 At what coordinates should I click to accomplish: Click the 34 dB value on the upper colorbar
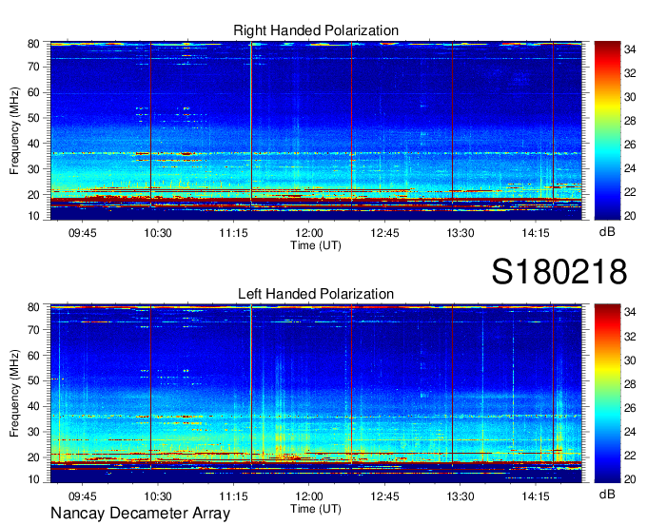[x=630, y=49]
